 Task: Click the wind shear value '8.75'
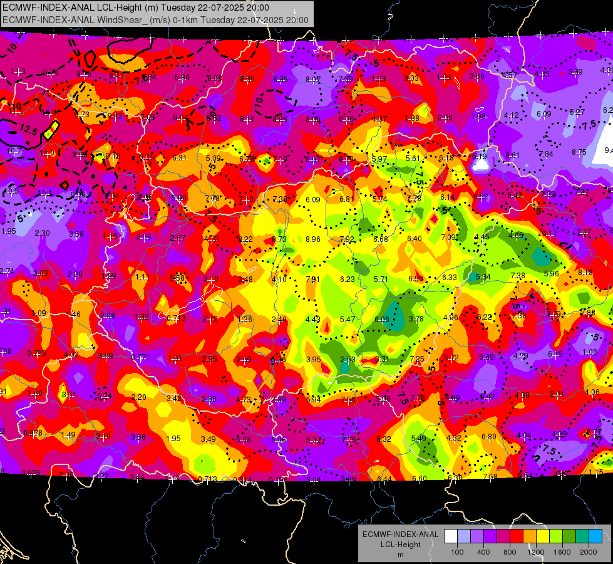579,152
